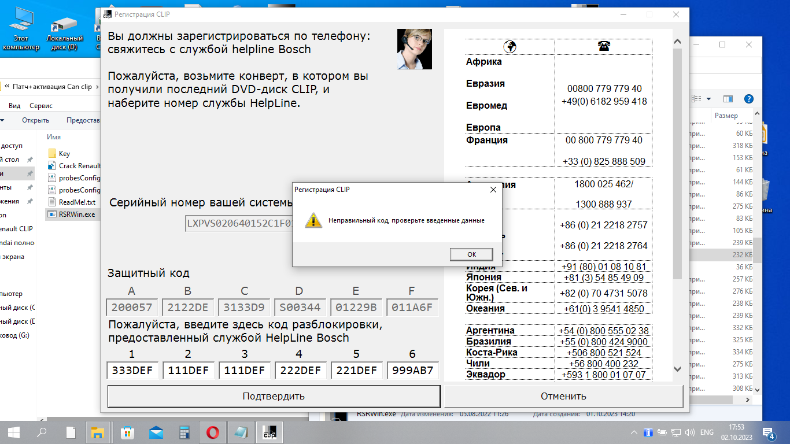Open Opera browser from the taskbar
The width and height of the screenshot is (790, 444).
[212, 432]
